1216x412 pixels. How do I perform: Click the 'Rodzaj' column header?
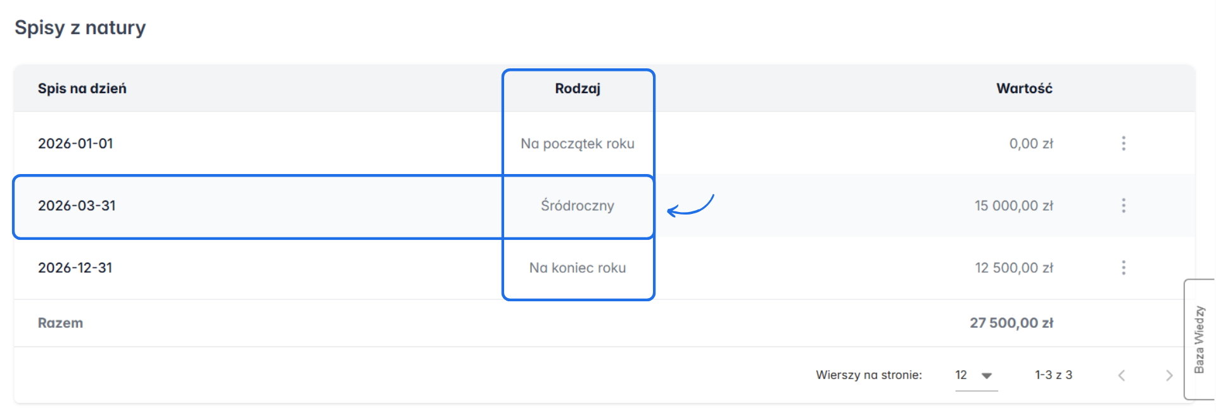pyautogui.click(x=578, y=89)
